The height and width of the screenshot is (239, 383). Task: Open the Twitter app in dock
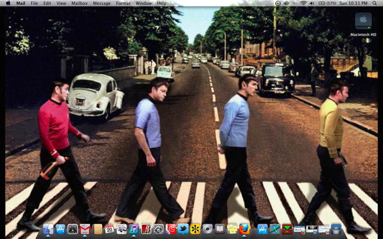click(183, 229)
